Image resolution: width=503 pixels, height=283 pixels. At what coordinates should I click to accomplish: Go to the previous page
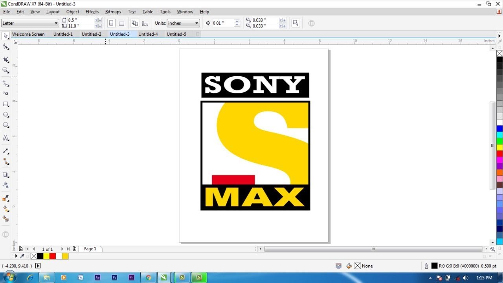[x=34, y=249]
